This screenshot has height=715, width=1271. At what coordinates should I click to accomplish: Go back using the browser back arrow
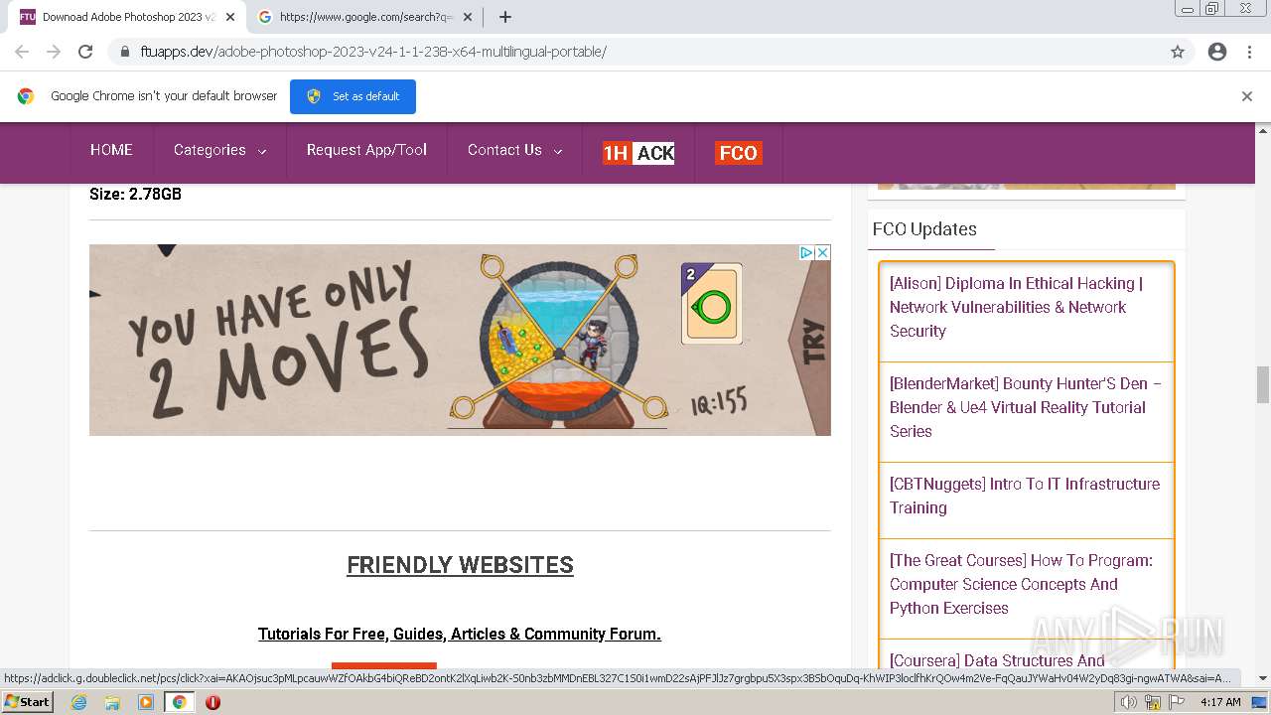tap(22, 52)
